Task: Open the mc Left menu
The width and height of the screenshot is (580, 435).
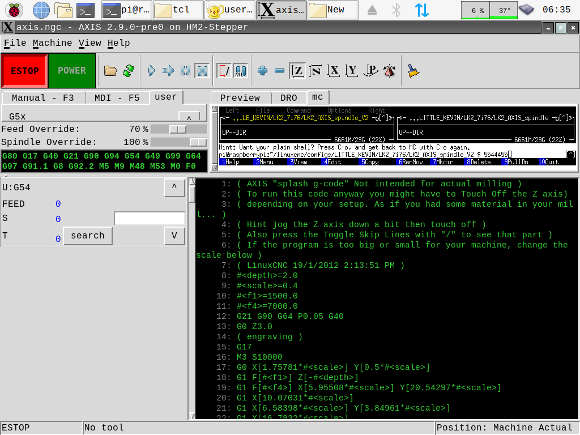Action: click(x=232, y=110)
